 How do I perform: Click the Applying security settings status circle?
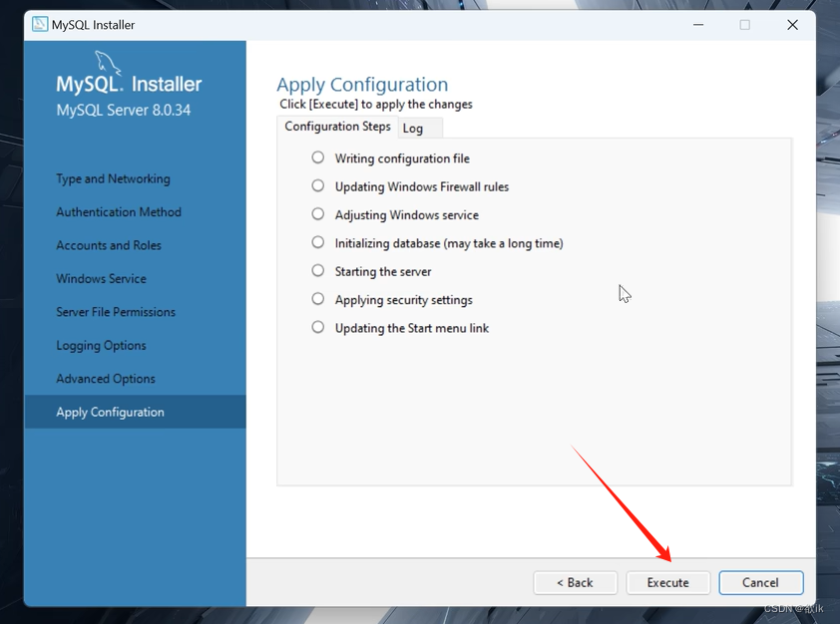coord(317,299)
